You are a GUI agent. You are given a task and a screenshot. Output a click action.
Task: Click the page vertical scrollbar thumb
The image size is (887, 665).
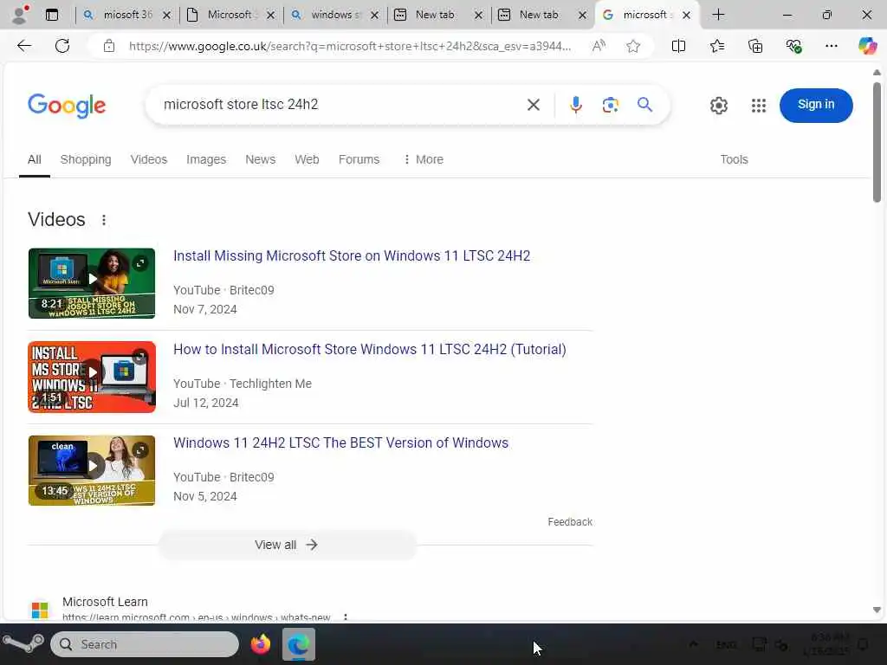(x=877, y=143)
